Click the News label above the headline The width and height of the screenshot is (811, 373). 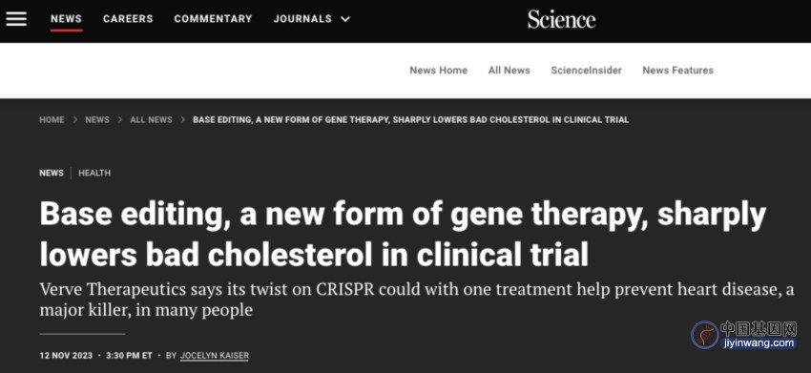[x=52, y=173]
